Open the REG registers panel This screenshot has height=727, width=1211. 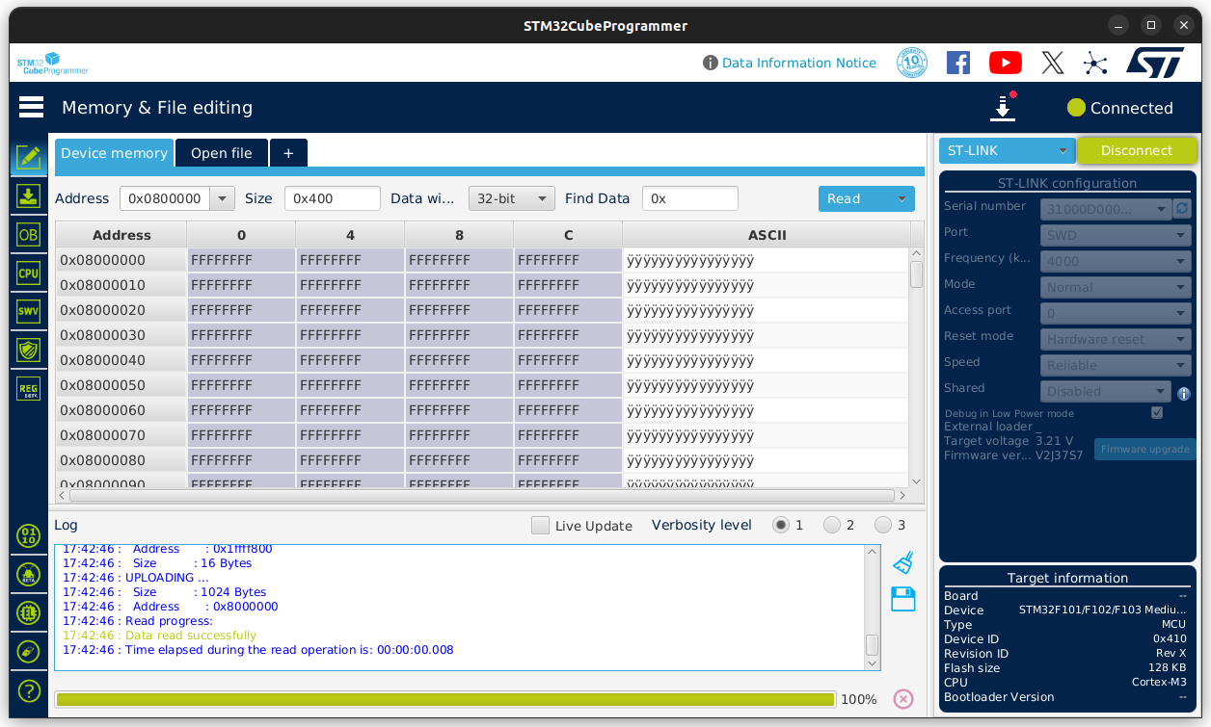pyautogui.click(x=29, y=389)
